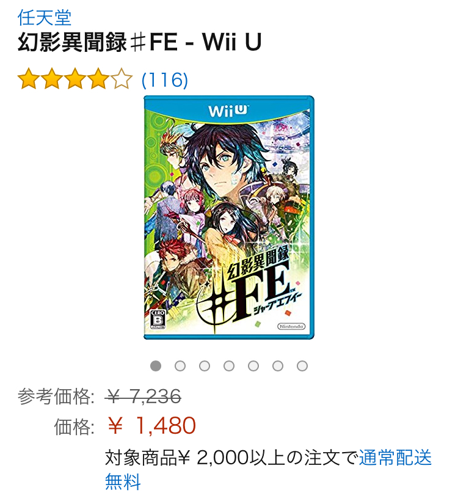Click the struck-through ¥ 7,236 reference price

click(x=143, y=396)
